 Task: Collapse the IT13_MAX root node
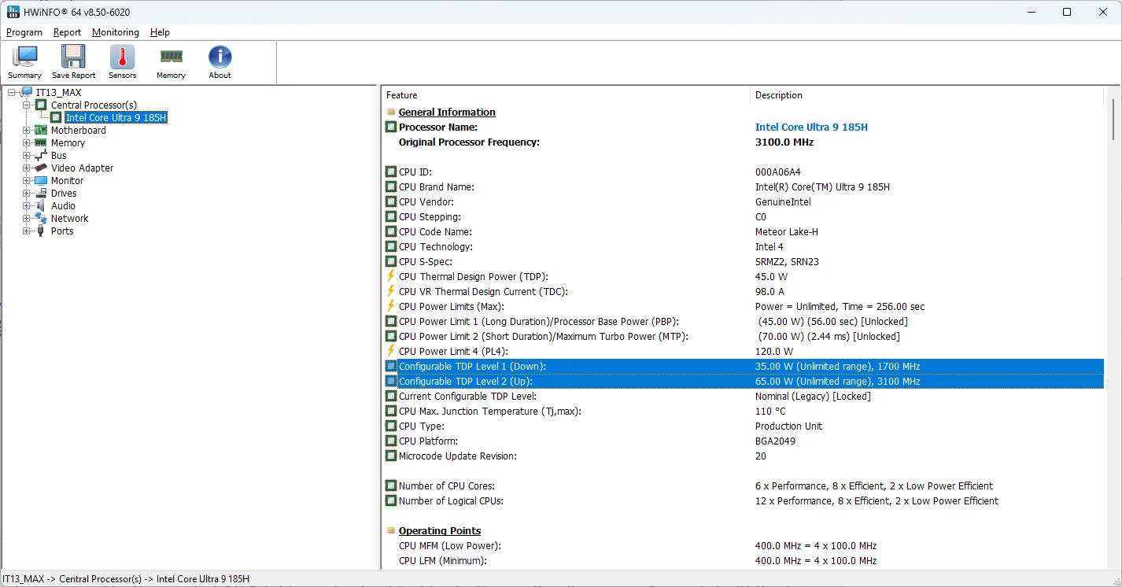coord(12,93)
